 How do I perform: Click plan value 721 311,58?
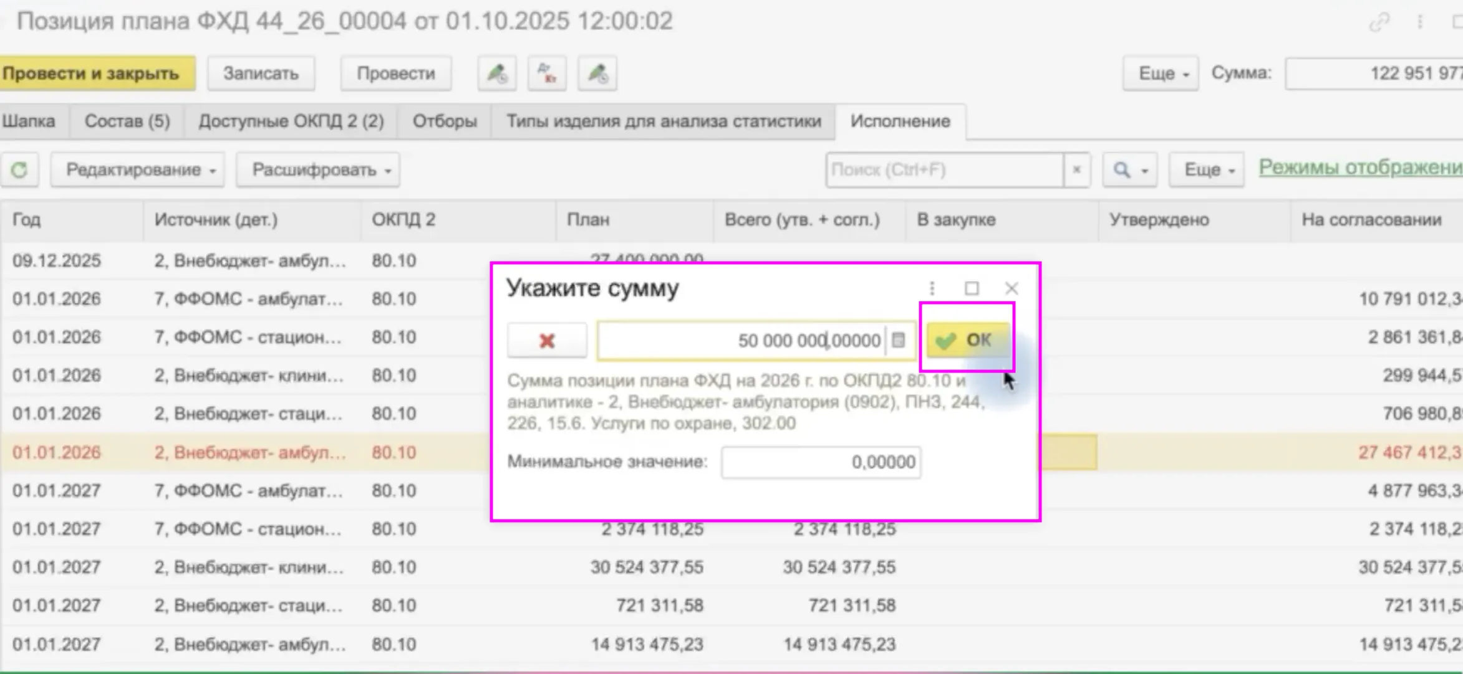[660, 605]
